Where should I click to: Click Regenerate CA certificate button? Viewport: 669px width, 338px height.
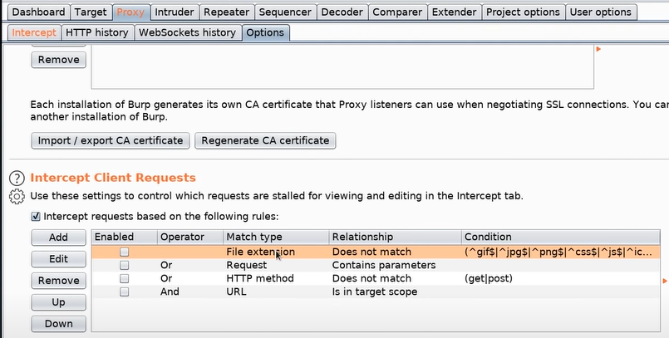coord(265,140)
